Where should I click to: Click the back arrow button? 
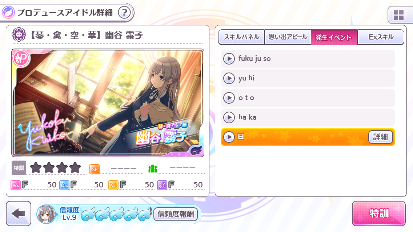(x=19, y=214)
